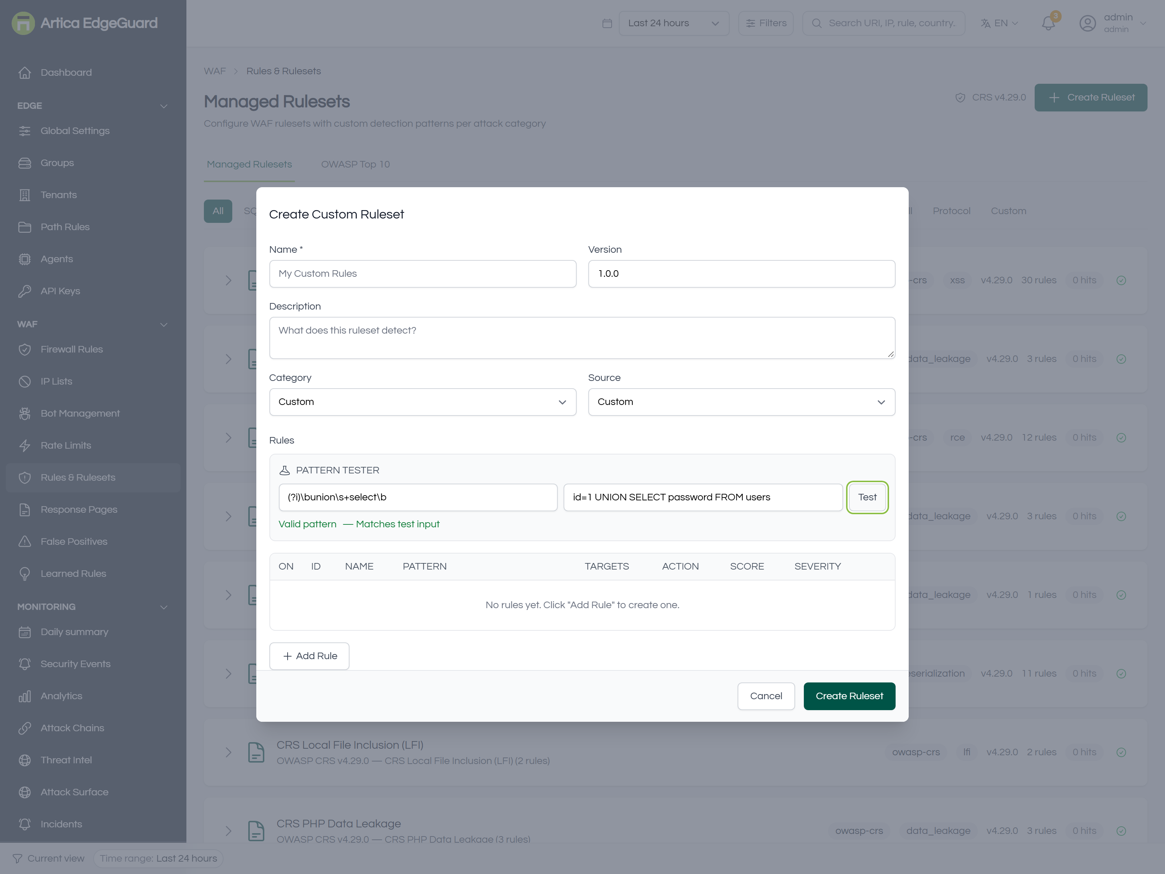The image size is (1165, 874).
Task: Switch to the OWASP Top 10 tab
Action: [x=355, y=164]
